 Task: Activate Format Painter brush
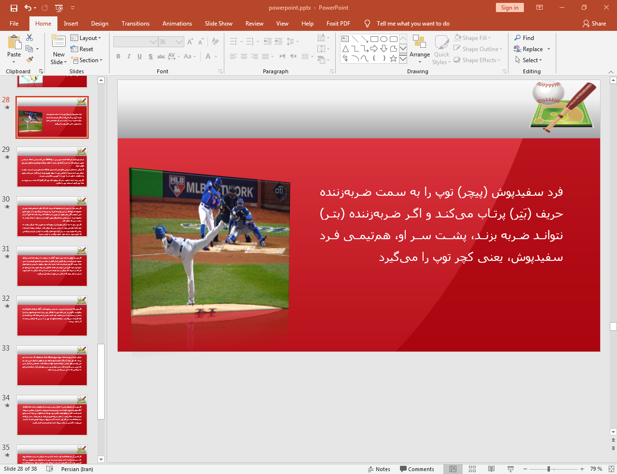point(29,60)
